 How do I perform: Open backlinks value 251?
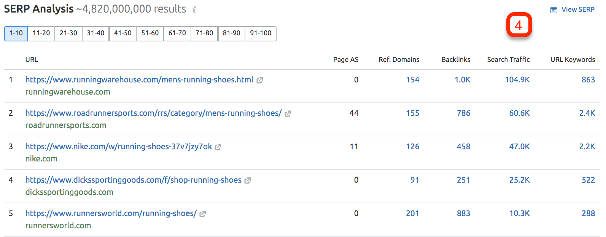click(x=463, y=180)
